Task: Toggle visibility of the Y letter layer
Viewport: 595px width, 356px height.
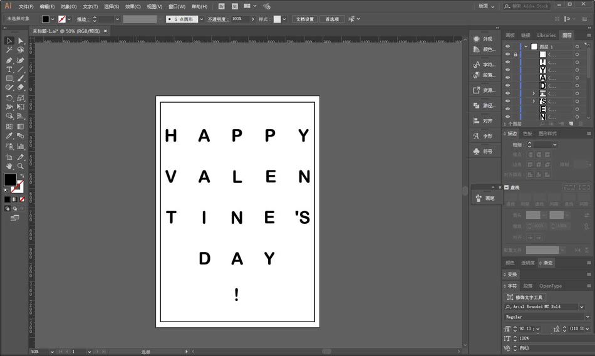Action: pos(507,70)
